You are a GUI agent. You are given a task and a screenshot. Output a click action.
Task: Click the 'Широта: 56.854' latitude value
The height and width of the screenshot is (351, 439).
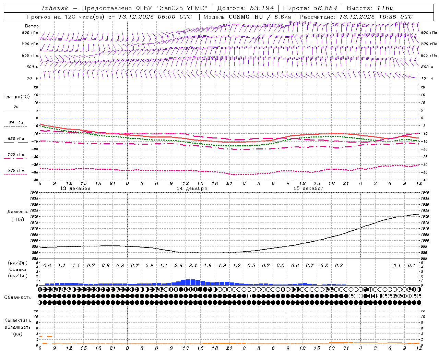point(310,8)
